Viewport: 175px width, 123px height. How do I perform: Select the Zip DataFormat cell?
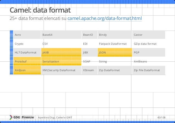pyautogui.click(x=115, y=70)
